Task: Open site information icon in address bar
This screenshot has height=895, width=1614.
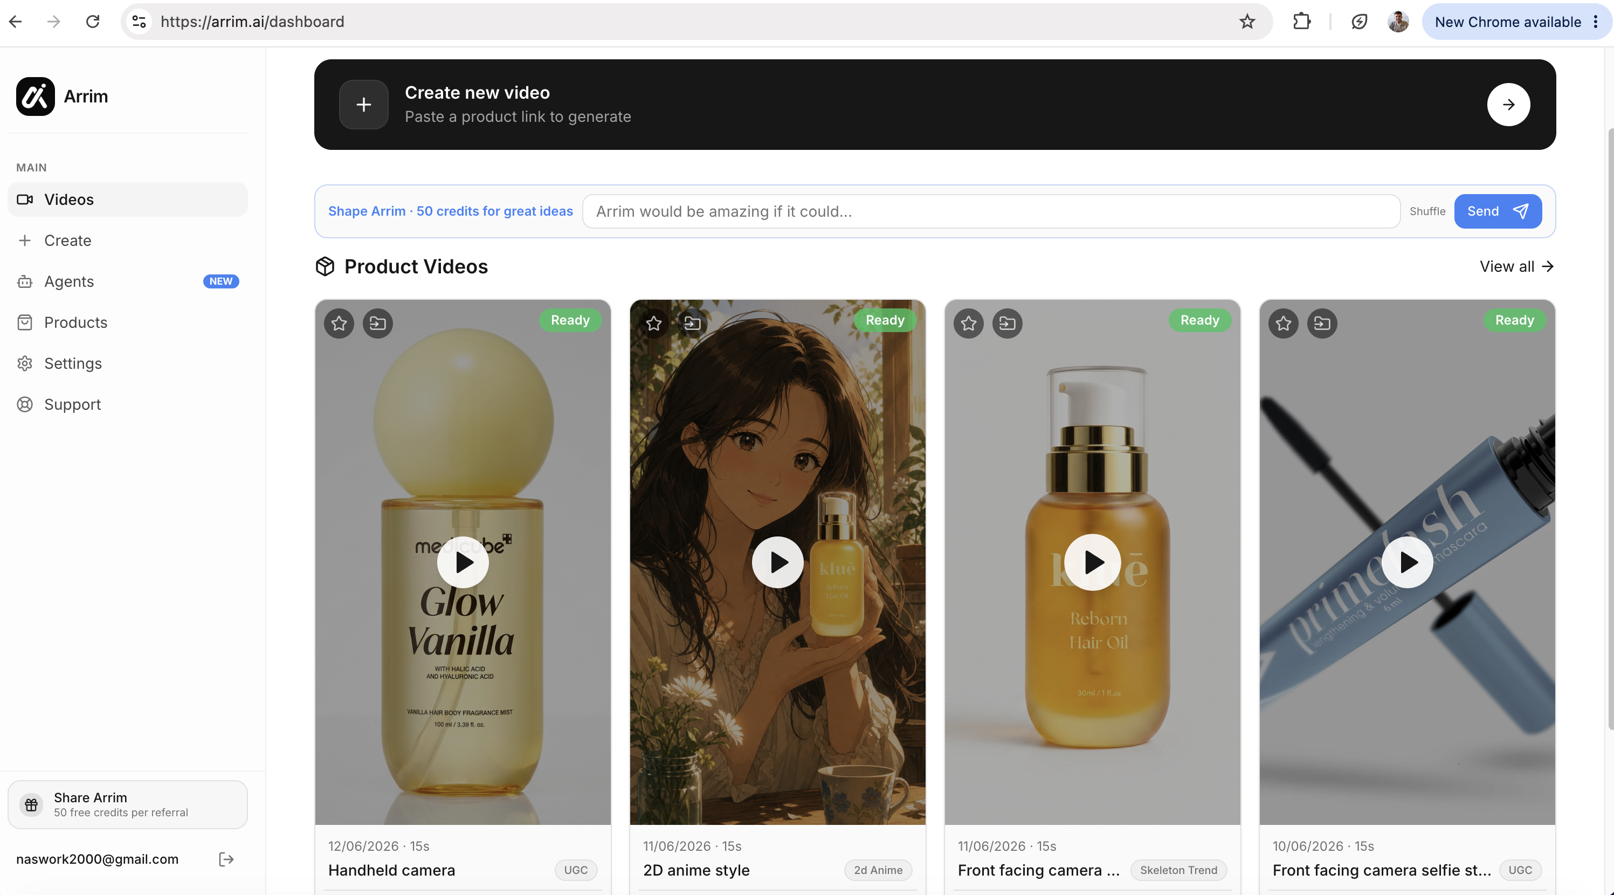Action: coord(139,22)
